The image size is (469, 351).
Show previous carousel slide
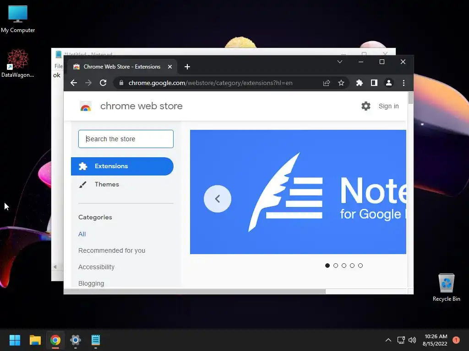218,199
